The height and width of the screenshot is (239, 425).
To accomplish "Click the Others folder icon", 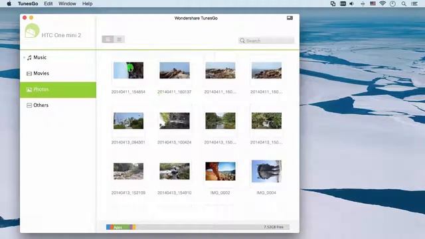I will 29,105.
